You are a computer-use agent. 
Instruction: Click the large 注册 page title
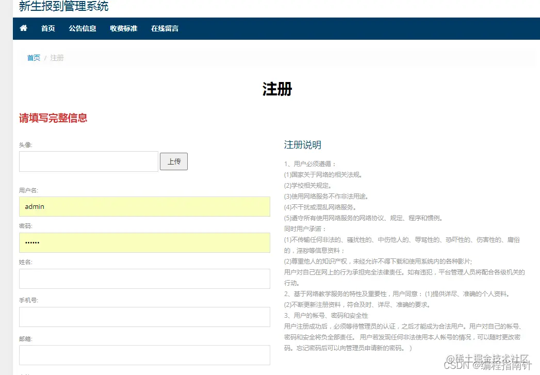tap(277, 89)
